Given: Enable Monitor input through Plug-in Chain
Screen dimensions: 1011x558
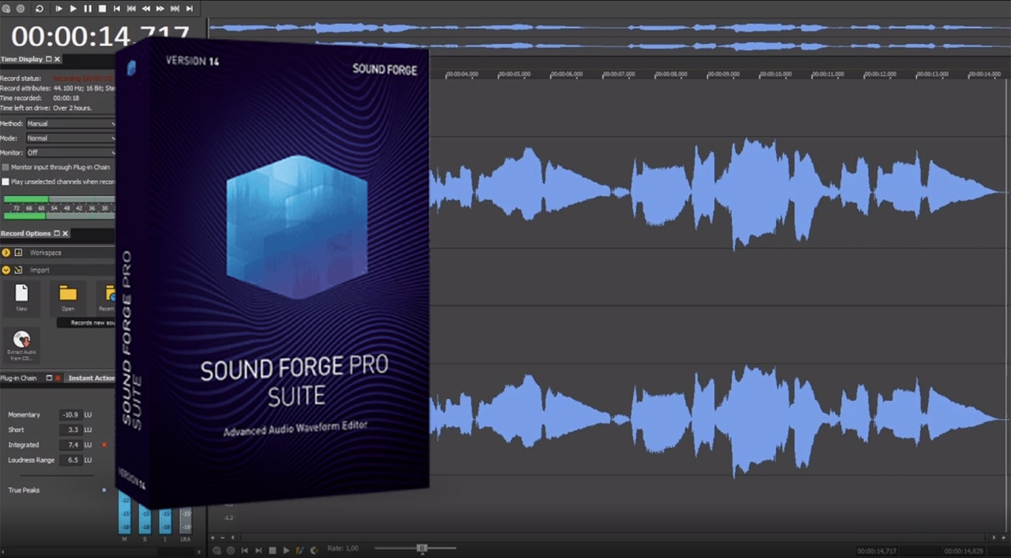Looking at the screenshot, I should click(x=7, y=167).
